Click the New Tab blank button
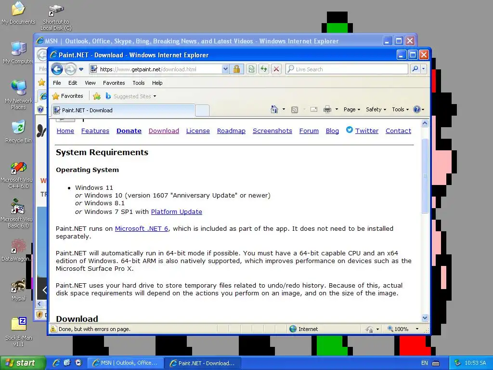The width and height of the screenshot is (493, 370). click(202, 110)
